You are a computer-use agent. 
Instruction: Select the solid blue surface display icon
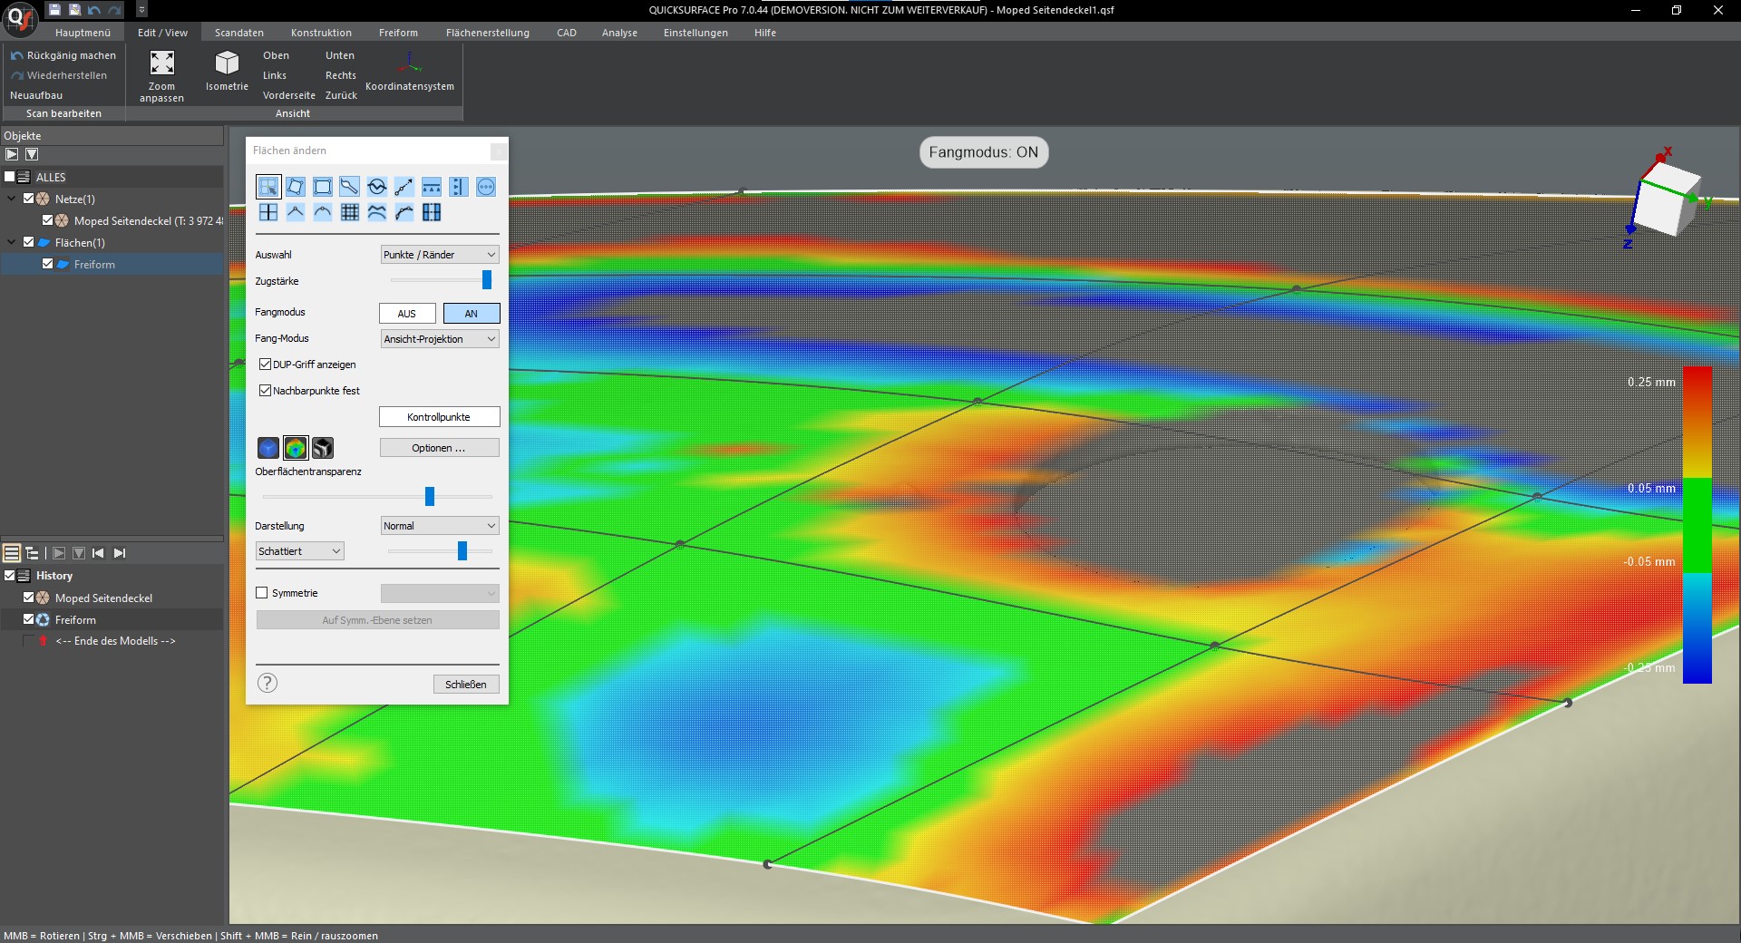(268, 448)
